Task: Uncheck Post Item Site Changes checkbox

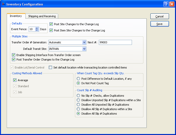Action: (x=51, y=30)
